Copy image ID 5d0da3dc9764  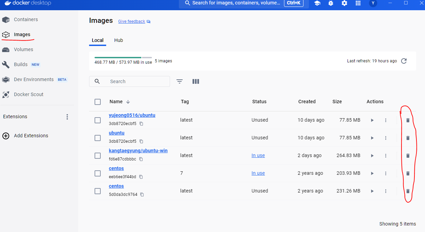point(142,195)
